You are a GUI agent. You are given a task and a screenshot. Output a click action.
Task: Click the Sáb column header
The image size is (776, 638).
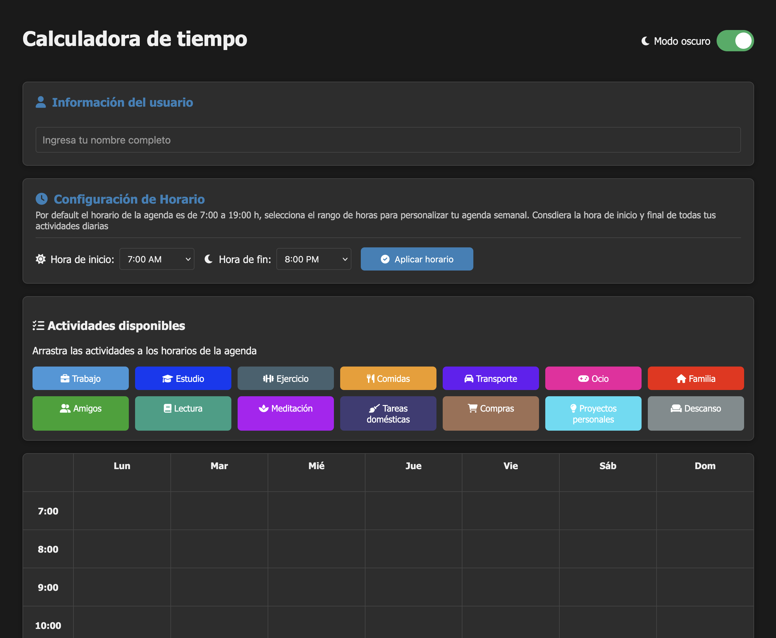[608, 466]
